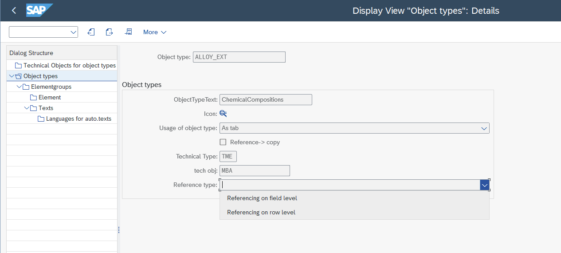Close Reference type list via arrow button

pos(485,185)
